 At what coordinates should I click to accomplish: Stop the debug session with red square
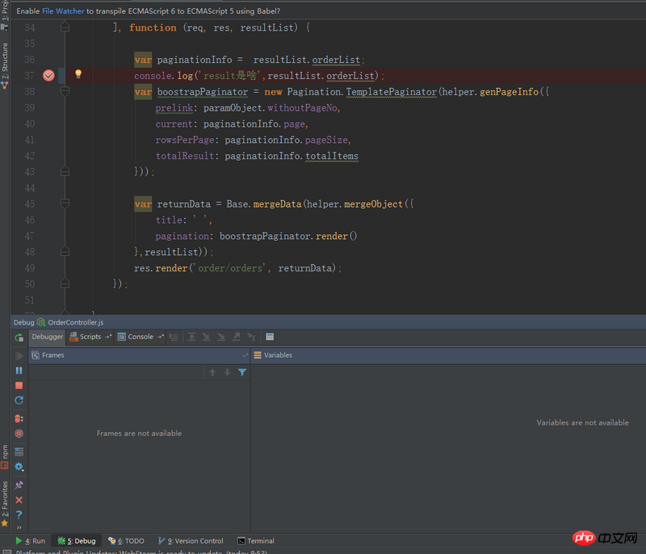[x=19, y=385]
